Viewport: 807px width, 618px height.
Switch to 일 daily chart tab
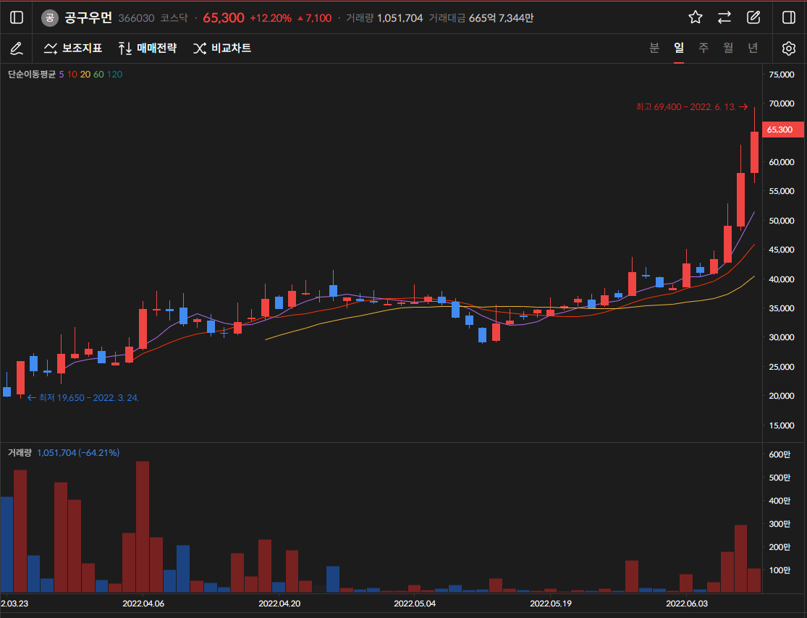click(679, 48)
